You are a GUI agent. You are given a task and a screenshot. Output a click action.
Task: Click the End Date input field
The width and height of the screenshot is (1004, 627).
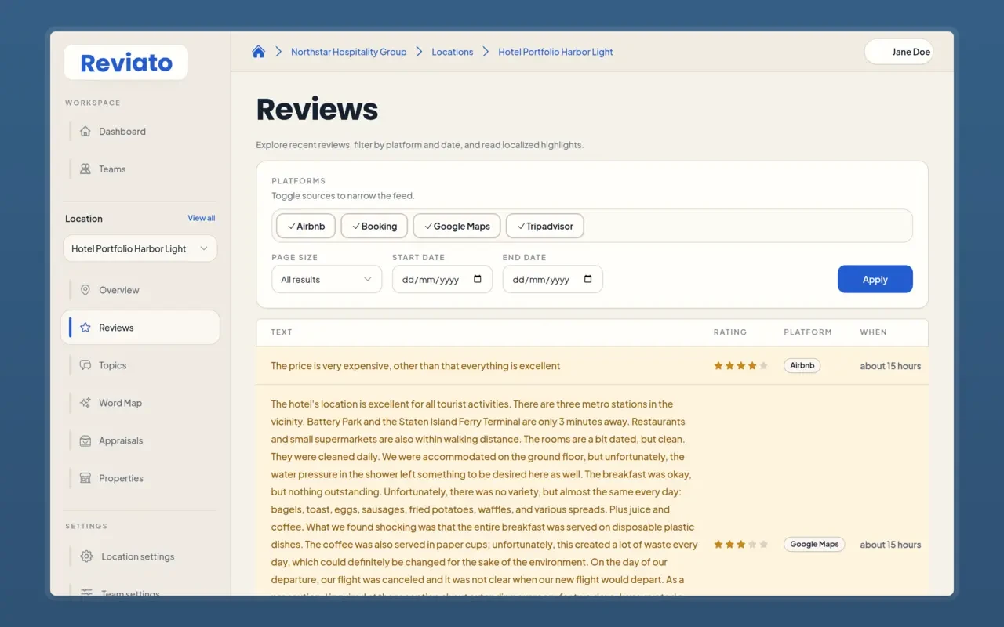click(x=553, y=280)
